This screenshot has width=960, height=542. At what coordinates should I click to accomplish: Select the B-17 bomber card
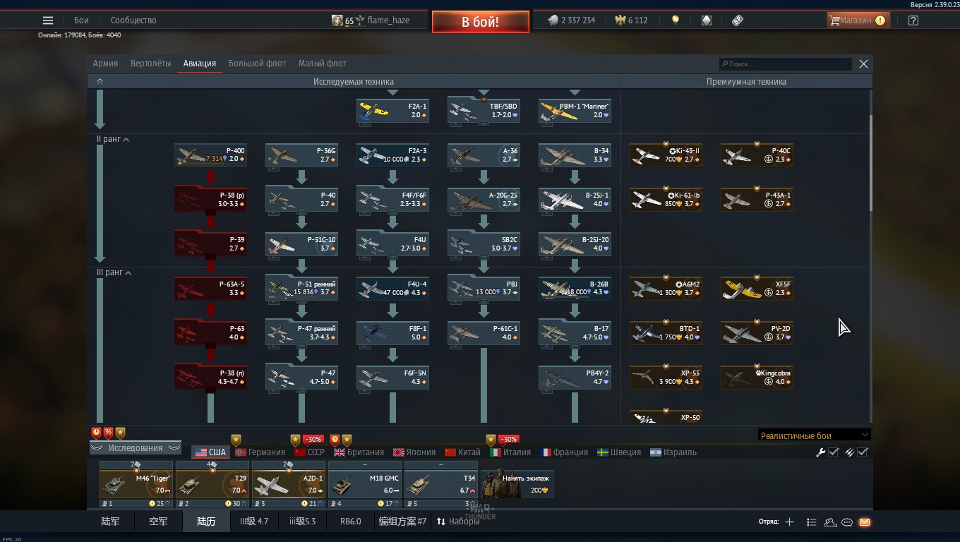(575, 333)
